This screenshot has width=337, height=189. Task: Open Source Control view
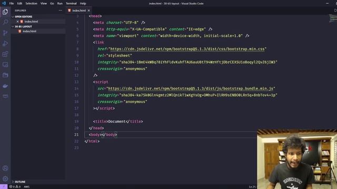click(5, 33)
